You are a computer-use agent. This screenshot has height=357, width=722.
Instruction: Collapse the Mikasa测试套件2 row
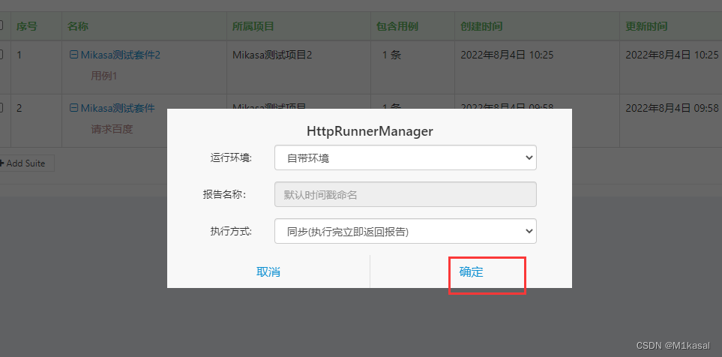point(73,55)
